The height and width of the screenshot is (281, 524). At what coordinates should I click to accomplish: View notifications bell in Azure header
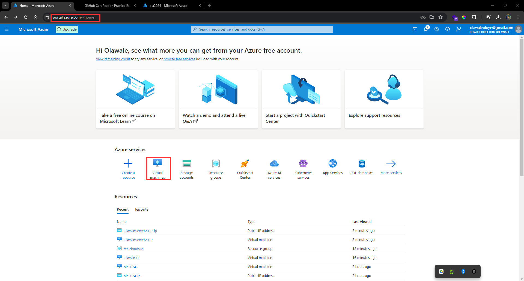(x=426, y=29)
